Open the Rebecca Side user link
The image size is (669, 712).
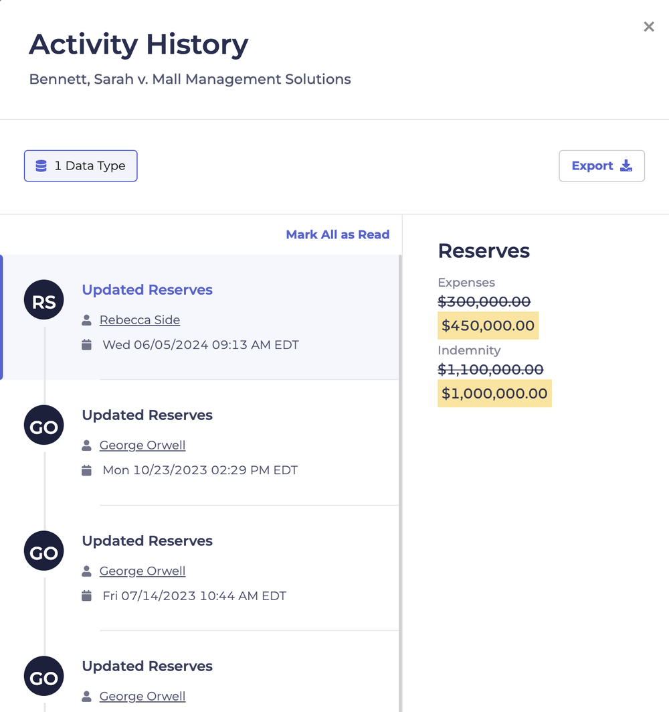(140, 320)
